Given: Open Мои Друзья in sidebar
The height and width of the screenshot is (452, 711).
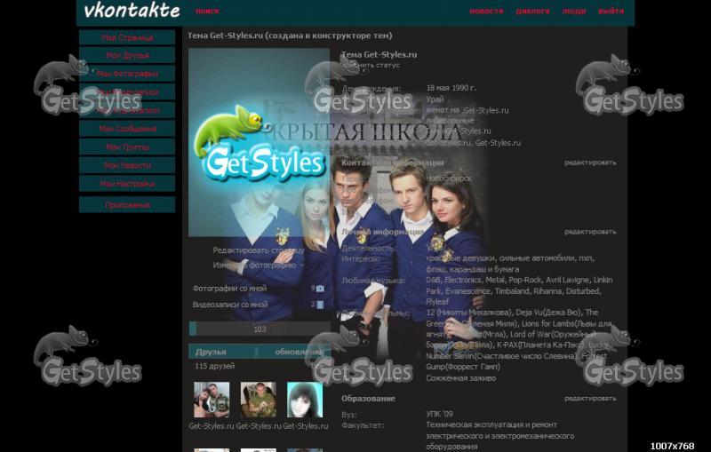Looking at the screenshot, I should [127, 55].
